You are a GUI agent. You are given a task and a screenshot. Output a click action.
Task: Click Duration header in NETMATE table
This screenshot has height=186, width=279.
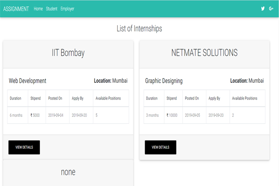[154, 98]
